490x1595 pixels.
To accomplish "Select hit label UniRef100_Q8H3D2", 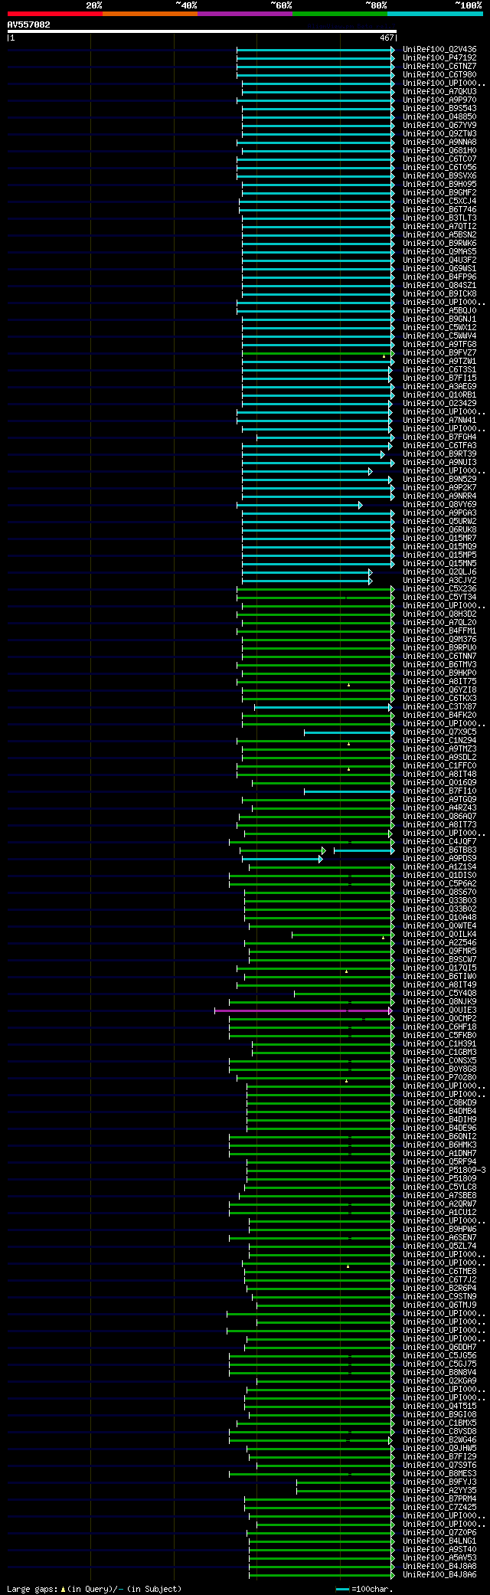I will coord(439,614).
